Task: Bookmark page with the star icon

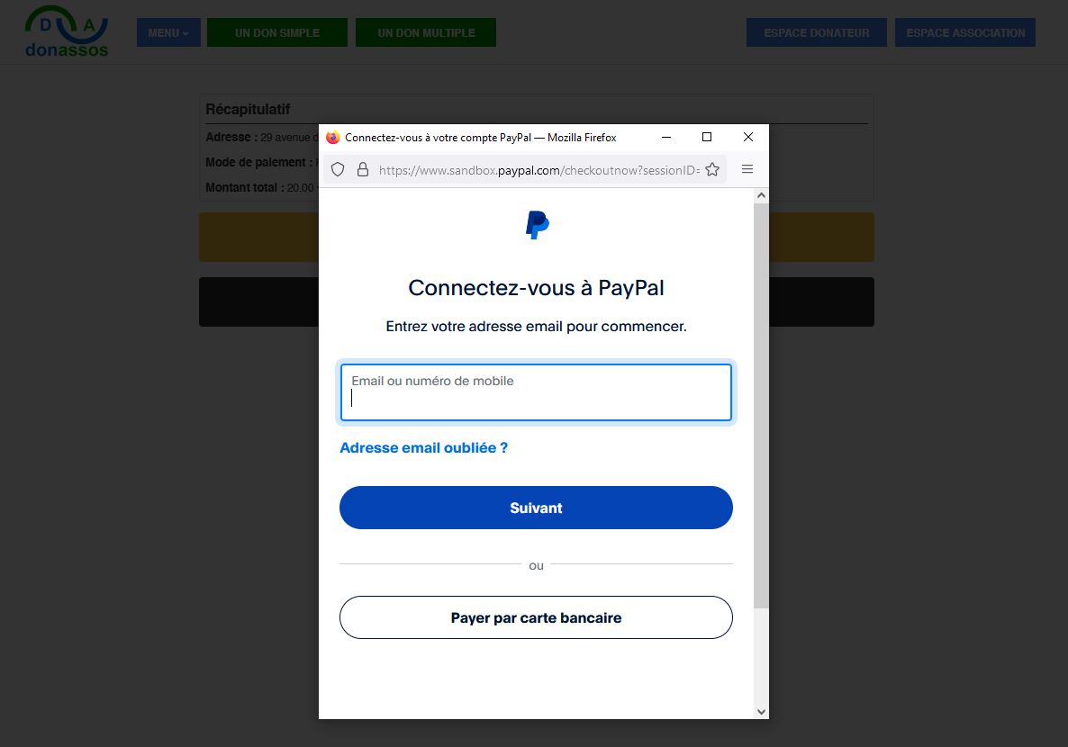Action: pos(712,169)
